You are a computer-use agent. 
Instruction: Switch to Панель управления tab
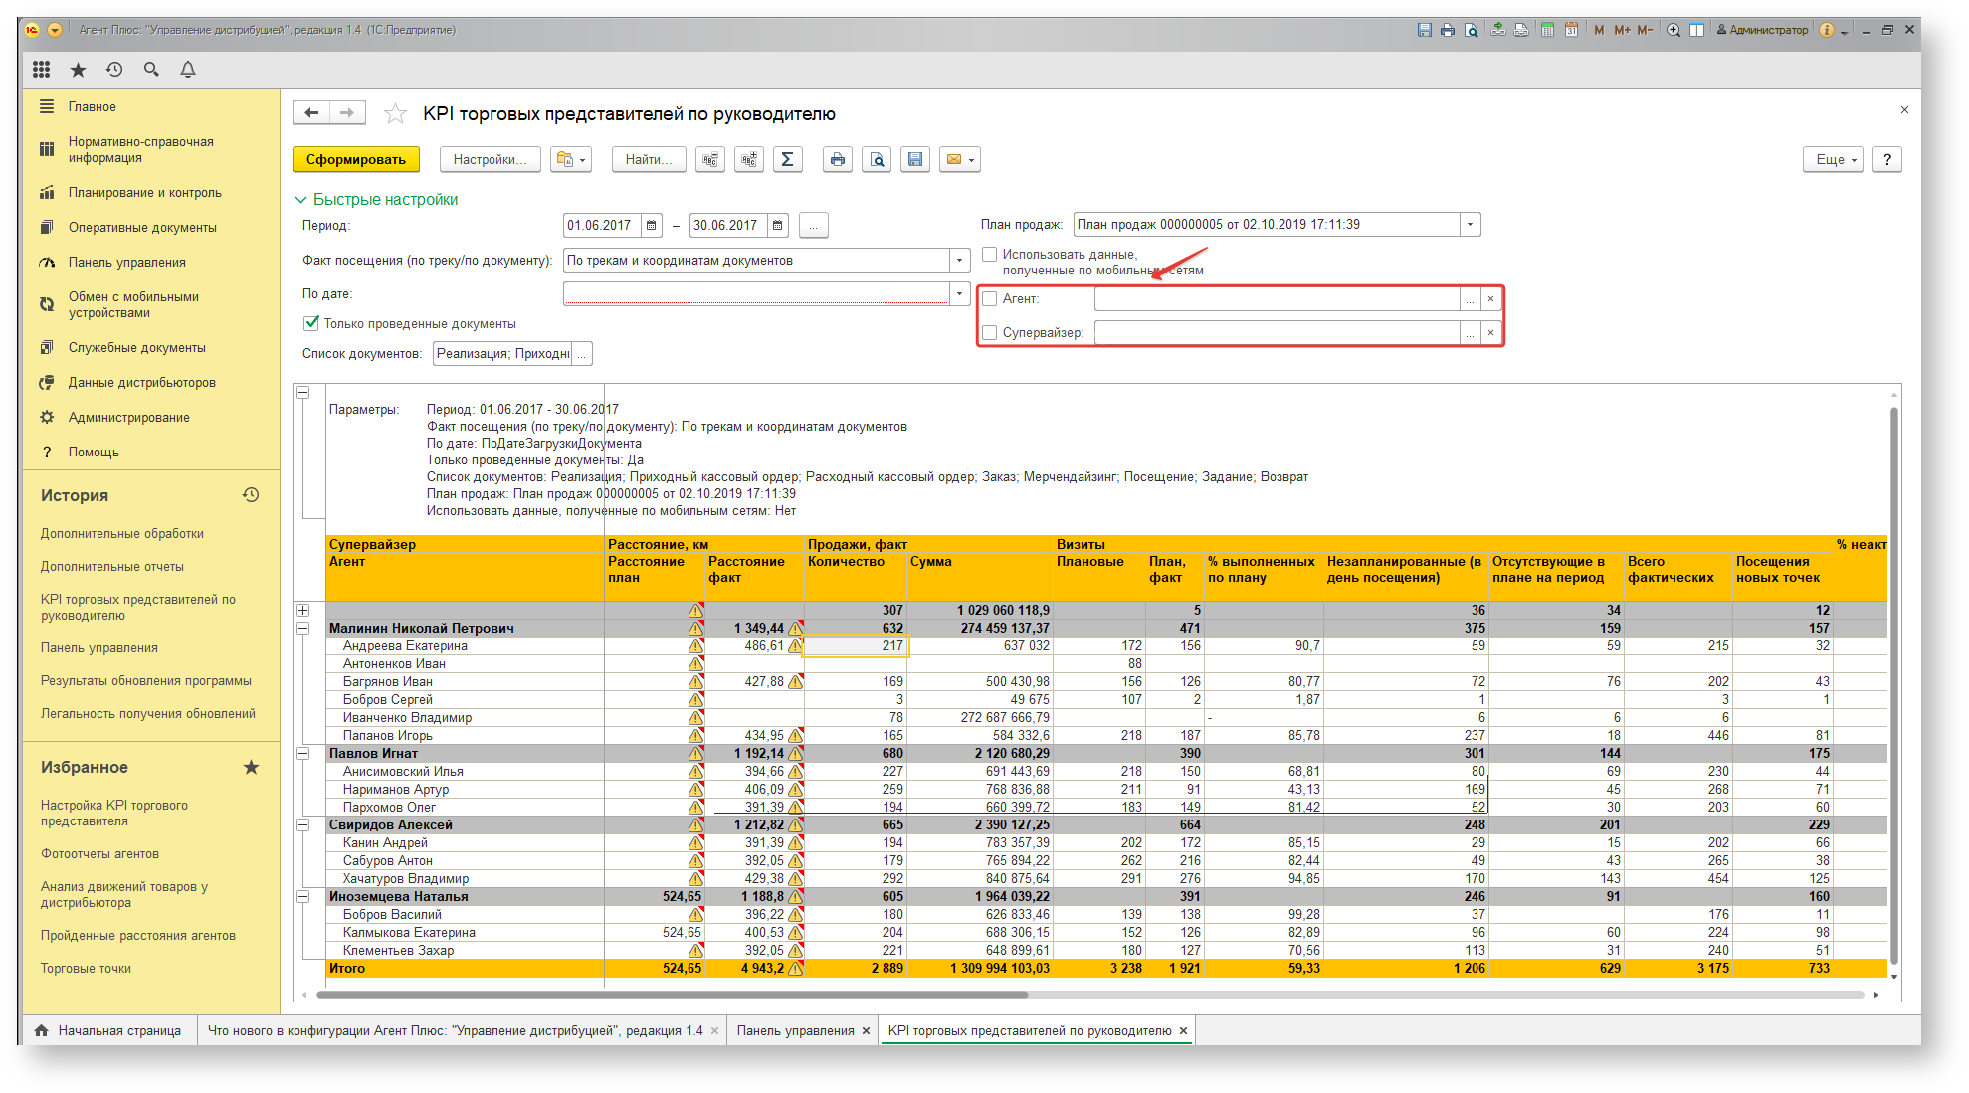point(795,1030)
